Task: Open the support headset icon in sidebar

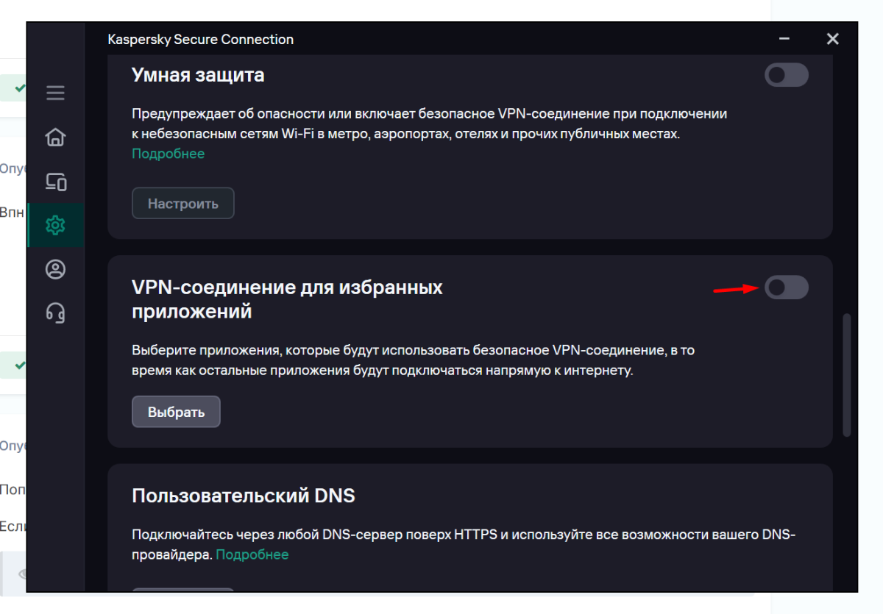Action: coord(55,313)
